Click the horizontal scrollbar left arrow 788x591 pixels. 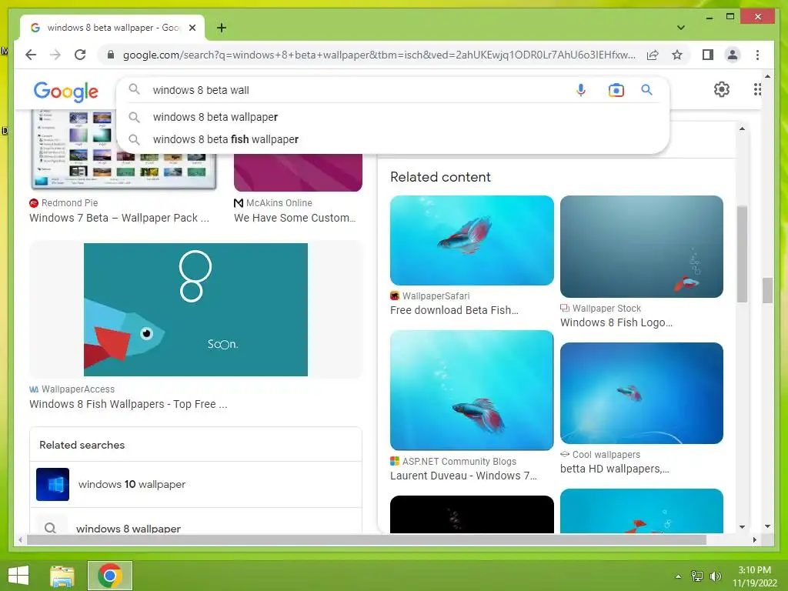tap(20, 539)
